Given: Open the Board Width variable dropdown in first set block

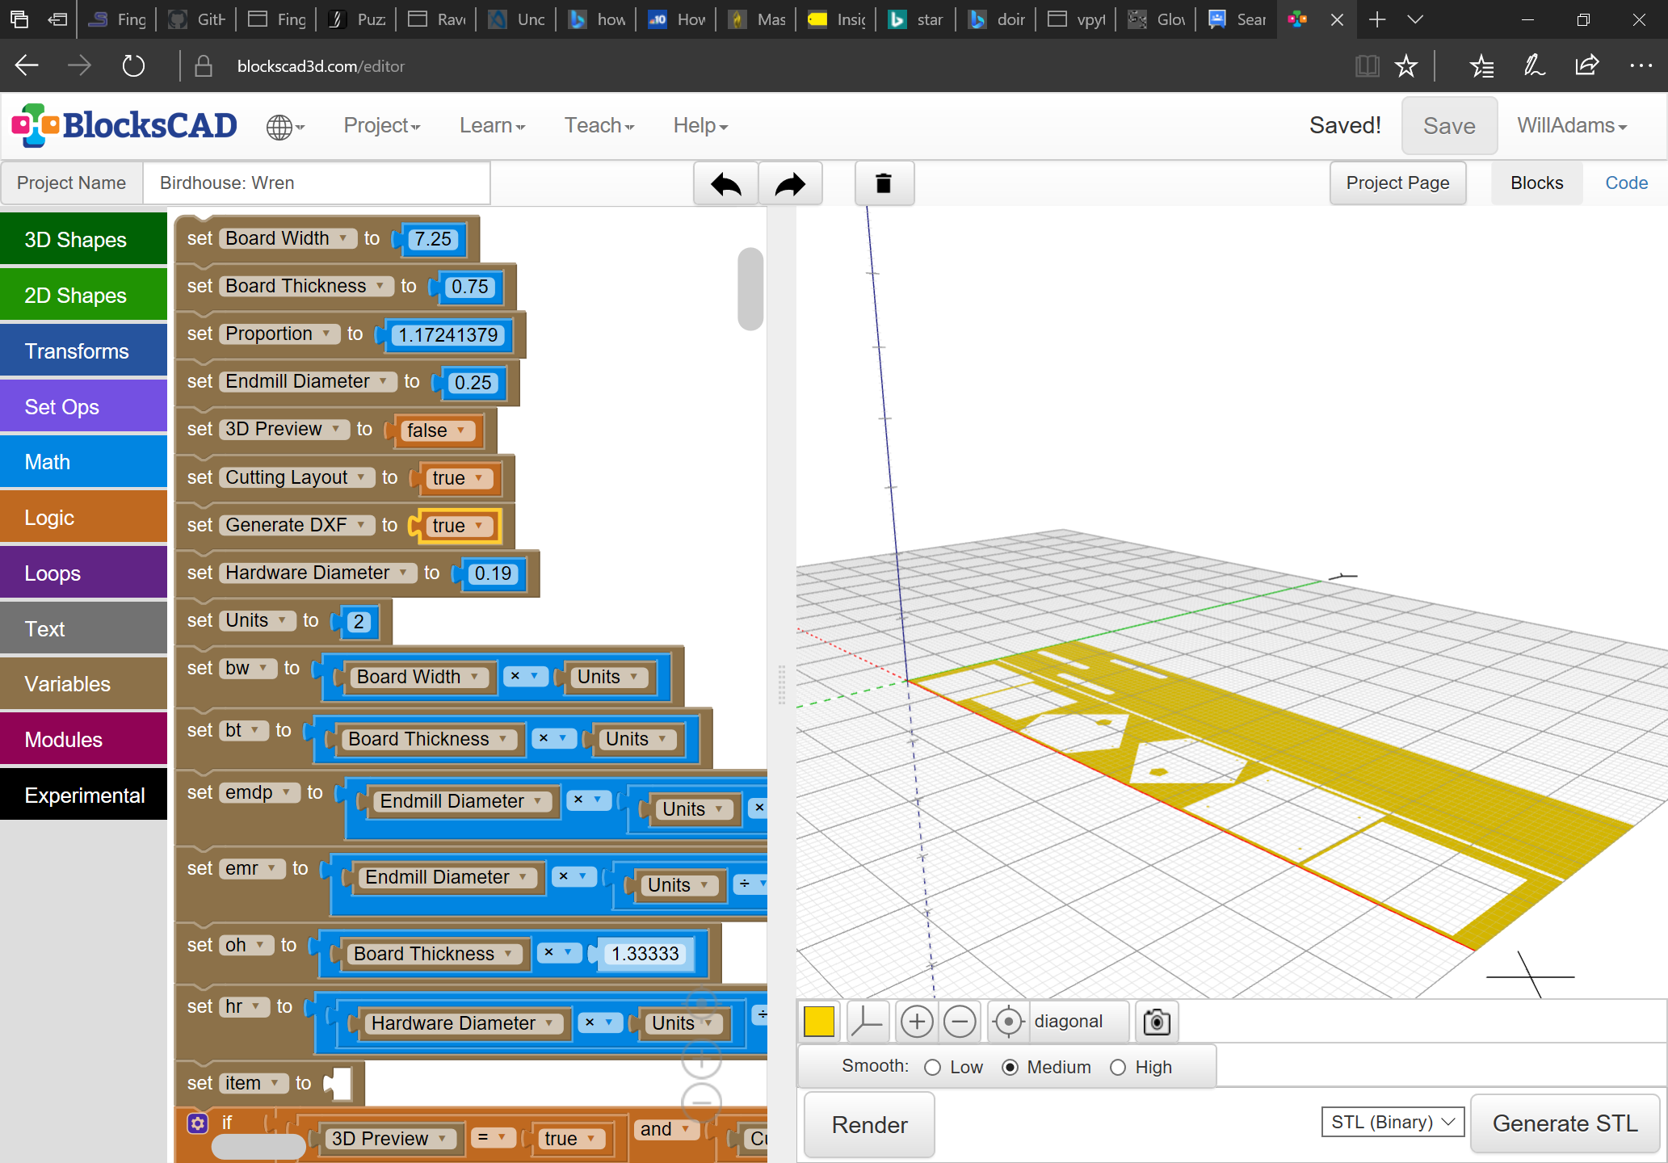Looking at the screenshot, I should (x=288, y=238).
